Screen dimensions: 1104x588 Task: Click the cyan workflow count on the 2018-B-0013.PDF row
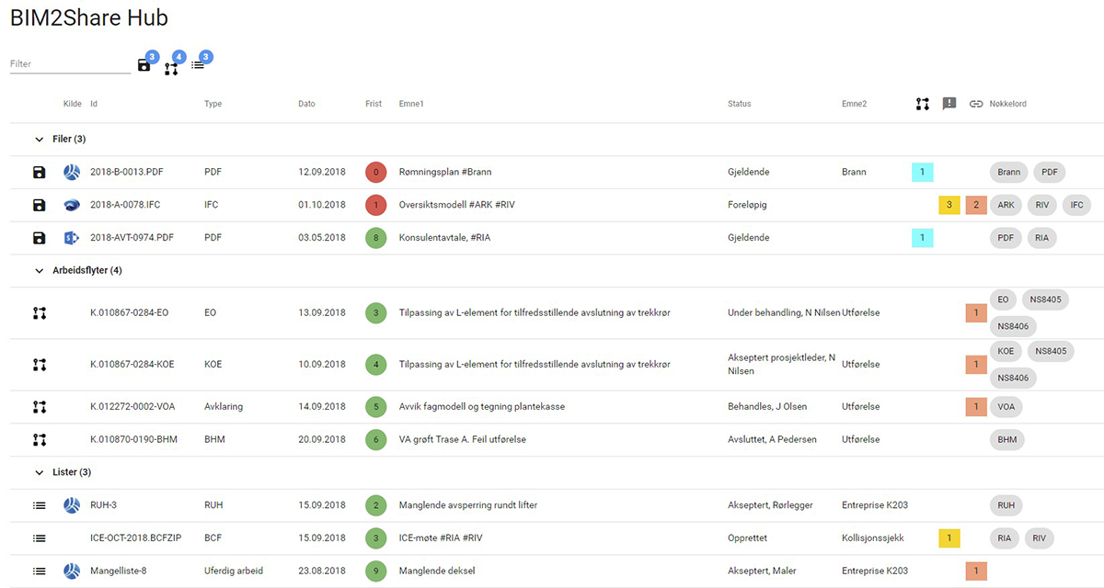pyautogui.click(x=923, y=172)
